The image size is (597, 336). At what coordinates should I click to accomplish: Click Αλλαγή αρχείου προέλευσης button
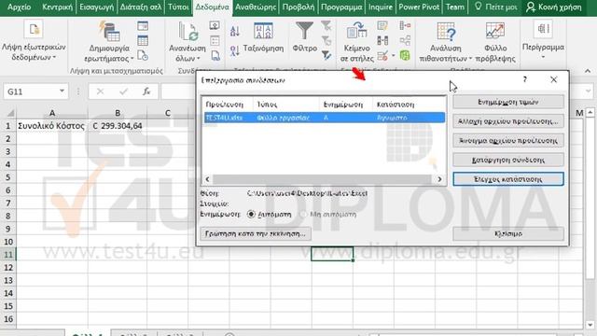coord(508,121)
